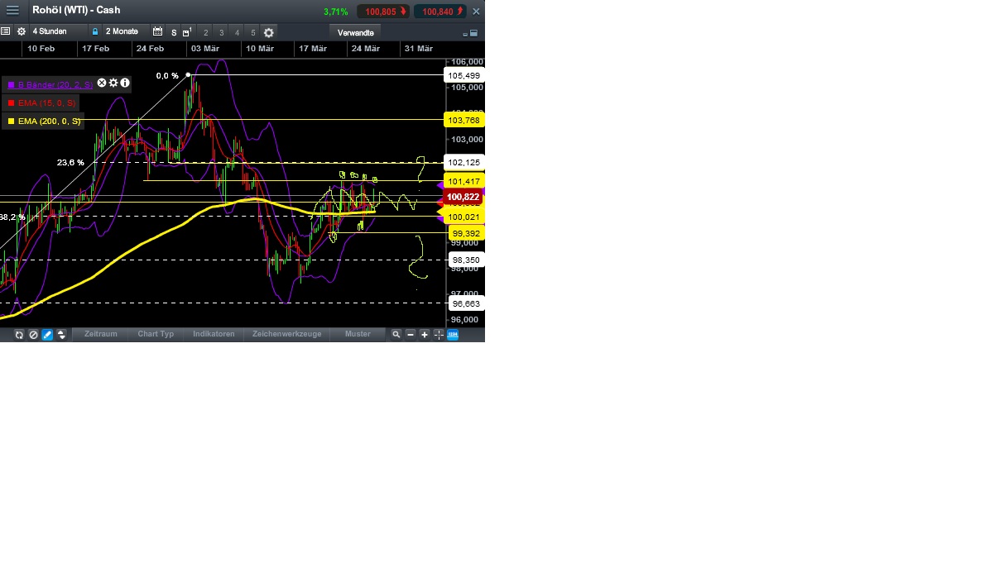The height and width of the screenshot is (577, 999).
Task: Toggle the no-drawing prohibit icon
Action: coord(33,335)
